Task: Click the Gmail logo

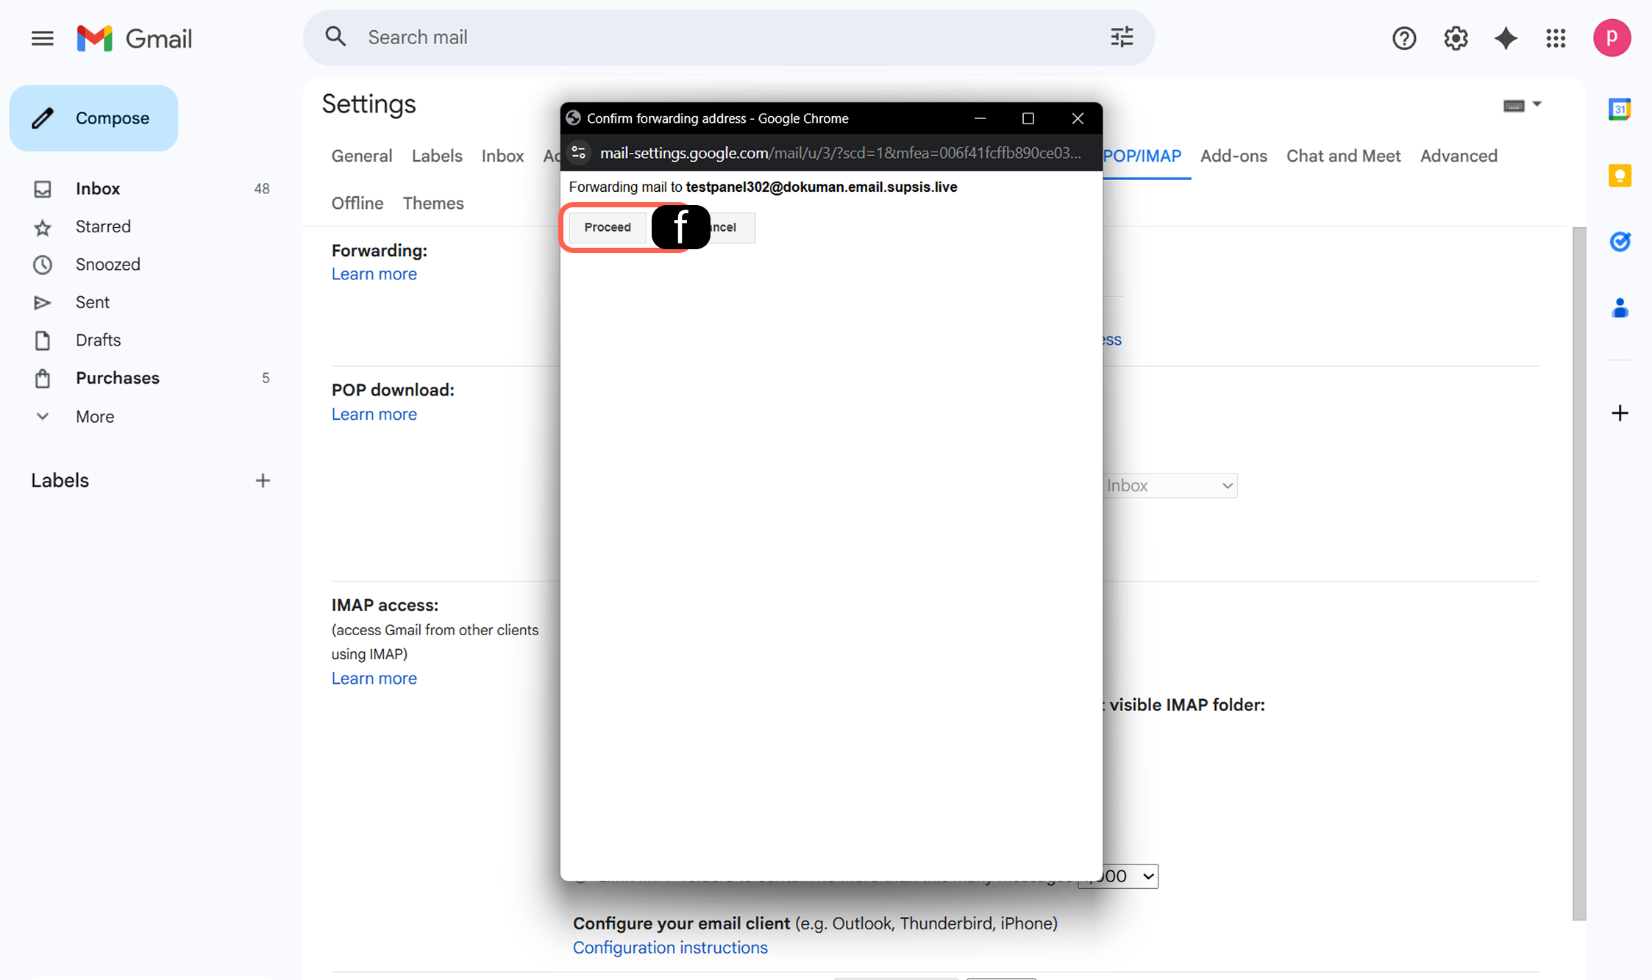Action: click(x=135, y=38)
